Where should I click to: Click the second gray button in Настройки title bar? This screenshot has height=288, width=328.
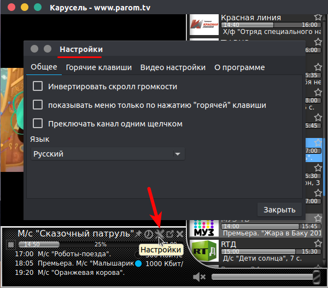coord(48,49)
